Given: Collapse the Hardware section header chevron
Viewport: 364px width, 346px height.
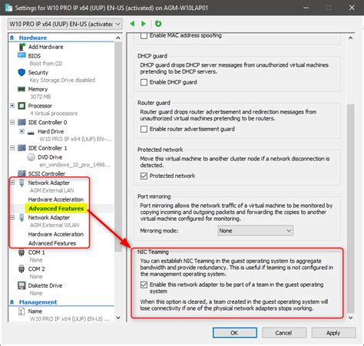Looking at the screenshot, I should [12, 38].
